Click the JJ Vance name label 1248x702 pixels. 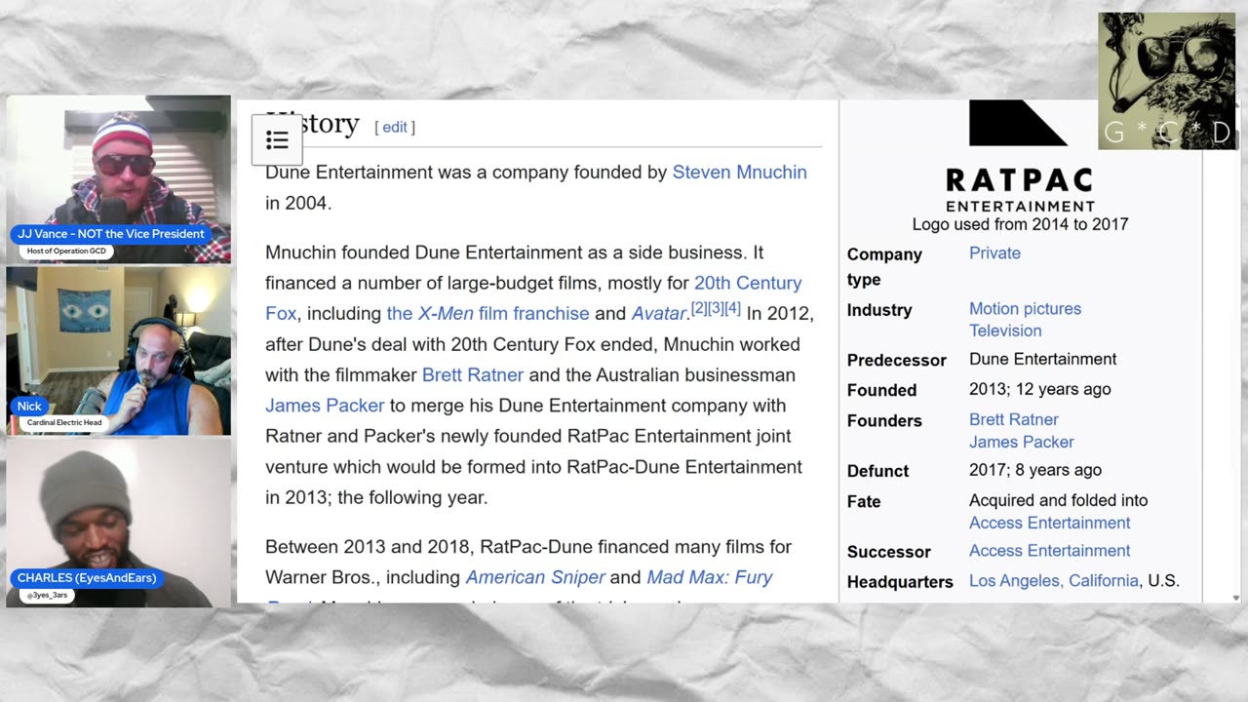(x=111, y=234)
